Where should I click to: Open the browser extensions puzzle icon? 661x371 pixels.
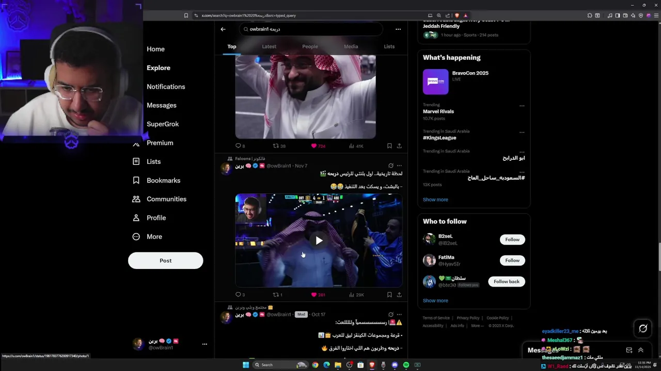590,15
